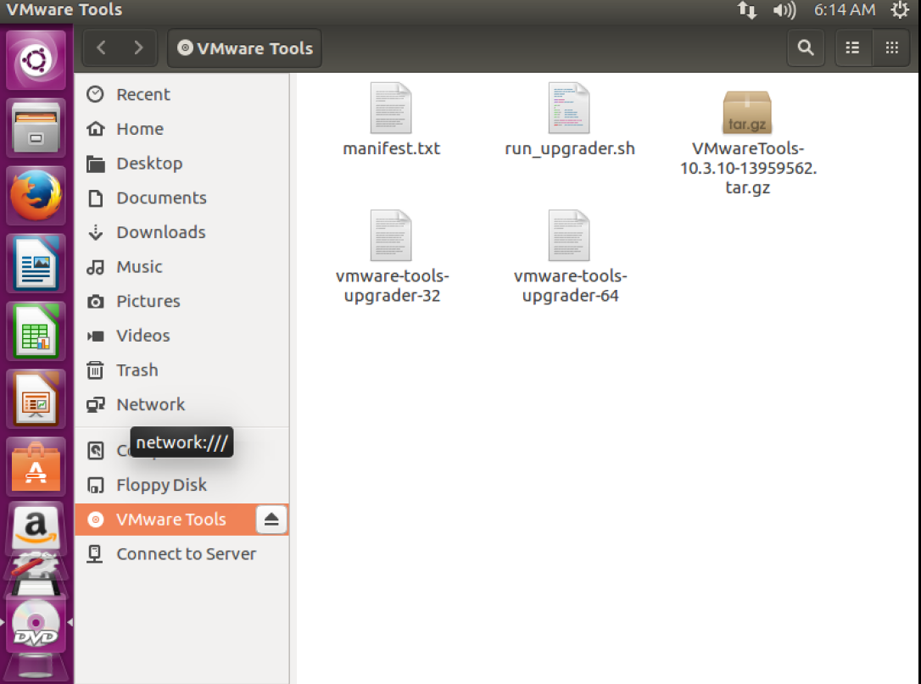Switch to list view in Nautilus

coord(852,47)
